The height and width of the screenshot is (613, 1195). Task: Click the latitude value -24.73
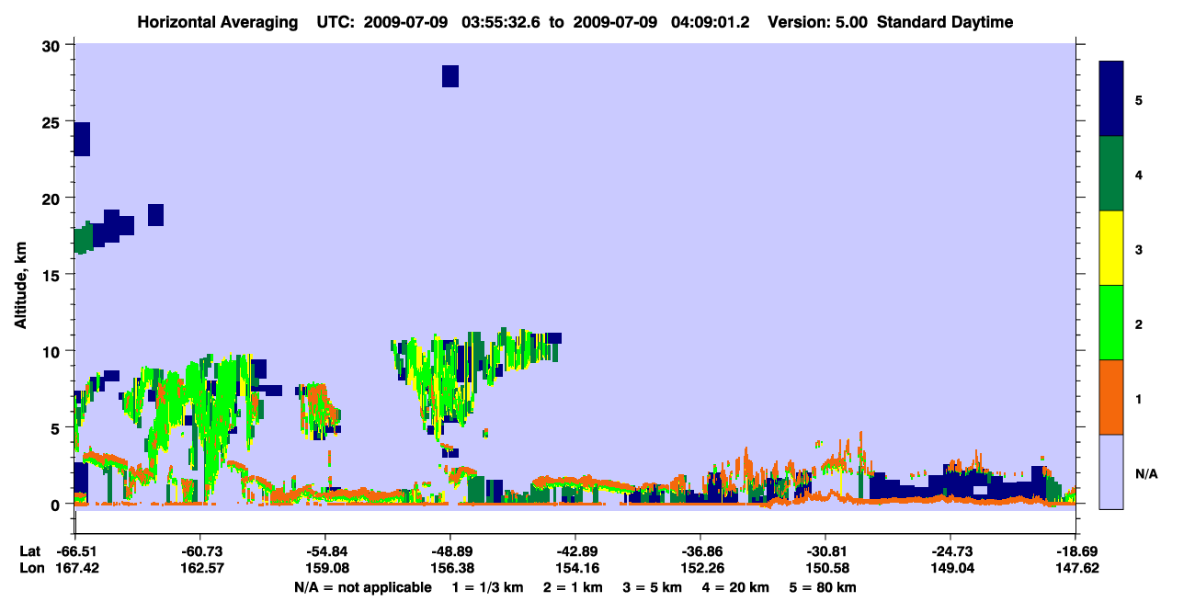950,551
